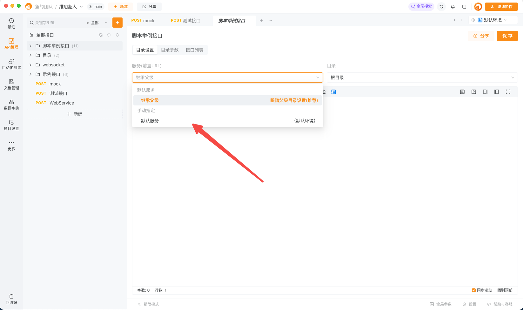Image resolution: width=523 pixels, height=310 pixels.
Task: Open 项目设置 from the sidebar
Action: (x=11, y=125)
